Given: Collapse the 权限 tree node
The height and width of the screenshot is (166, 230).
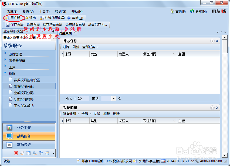Looking at the screenshot, I should 5,72.
